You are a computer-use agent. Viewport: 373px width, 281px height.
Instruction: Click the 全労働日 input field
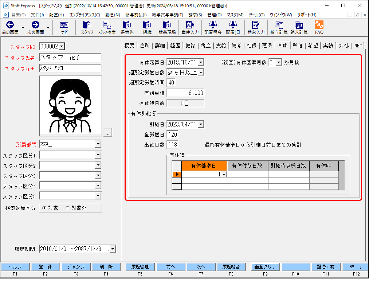(172, 134)
